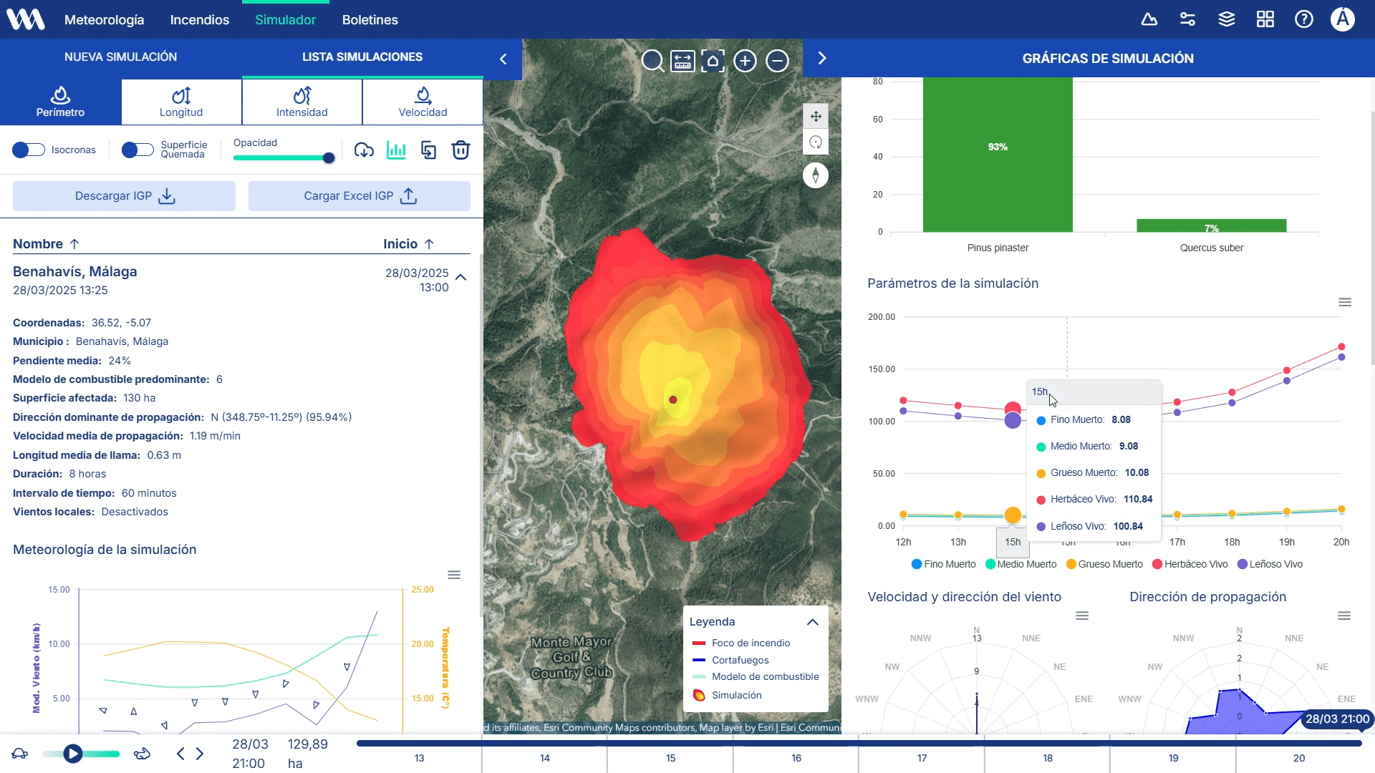This screenshot has width=1375, height=773.
Task: Click the cloud download icon
Action: click(x=364, y=150)
